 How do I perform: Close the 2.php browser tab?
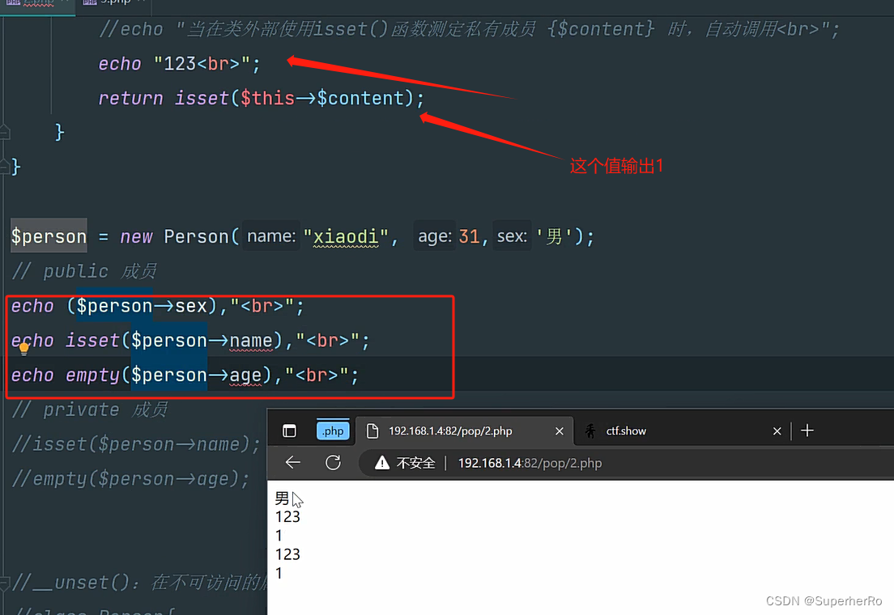560,430
